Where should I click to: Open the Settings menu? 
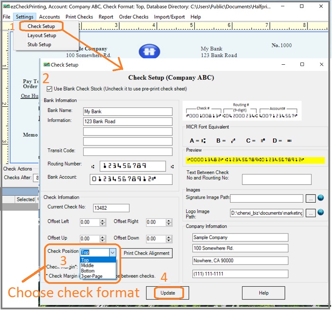point(24,17)
